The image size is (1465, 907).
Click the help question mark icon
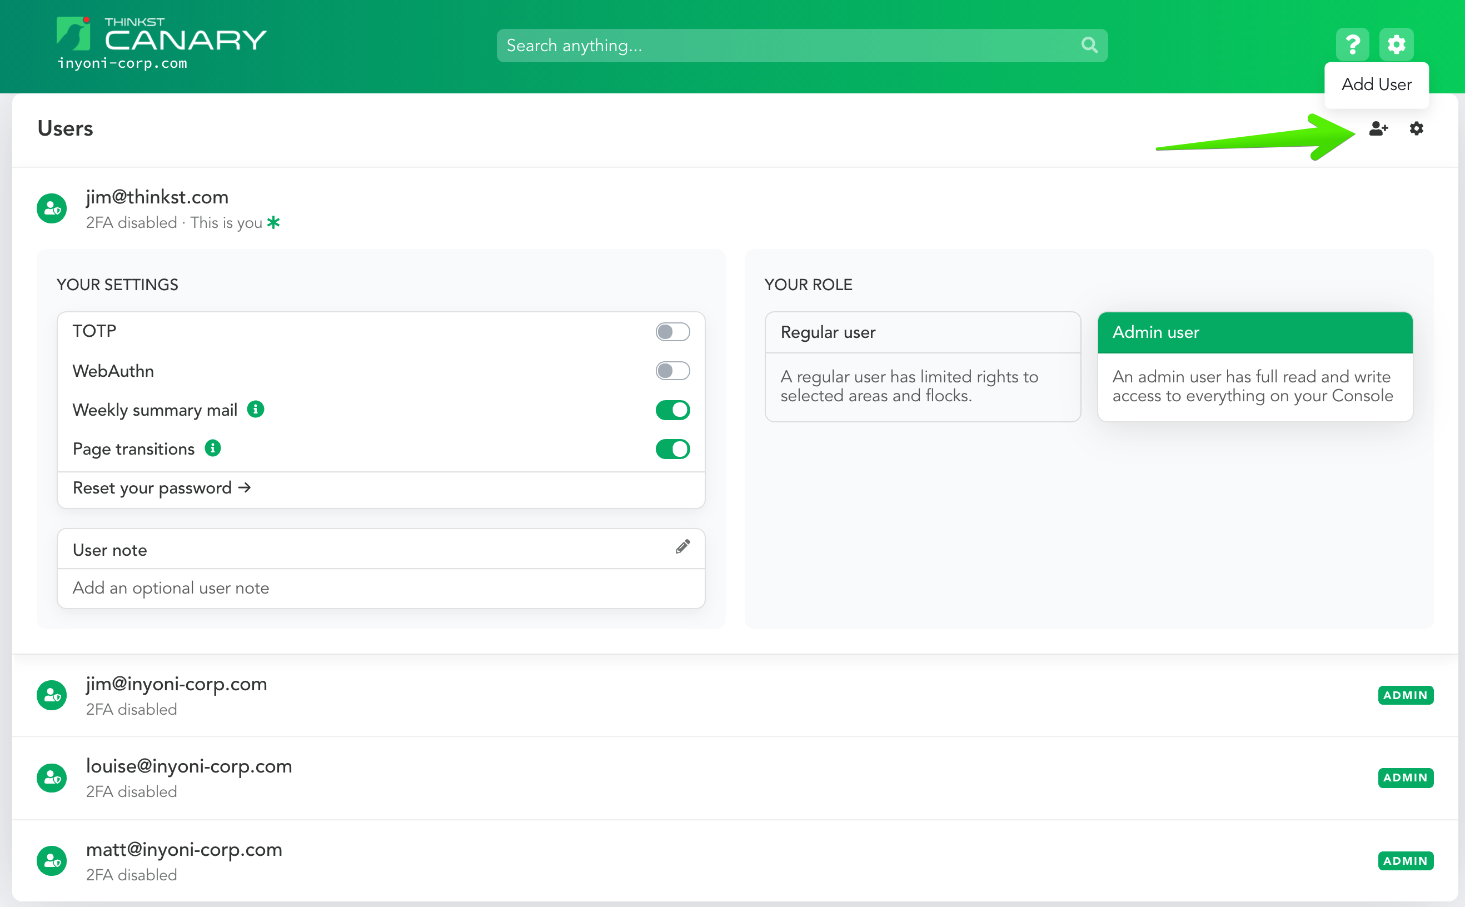point(1353,44)
